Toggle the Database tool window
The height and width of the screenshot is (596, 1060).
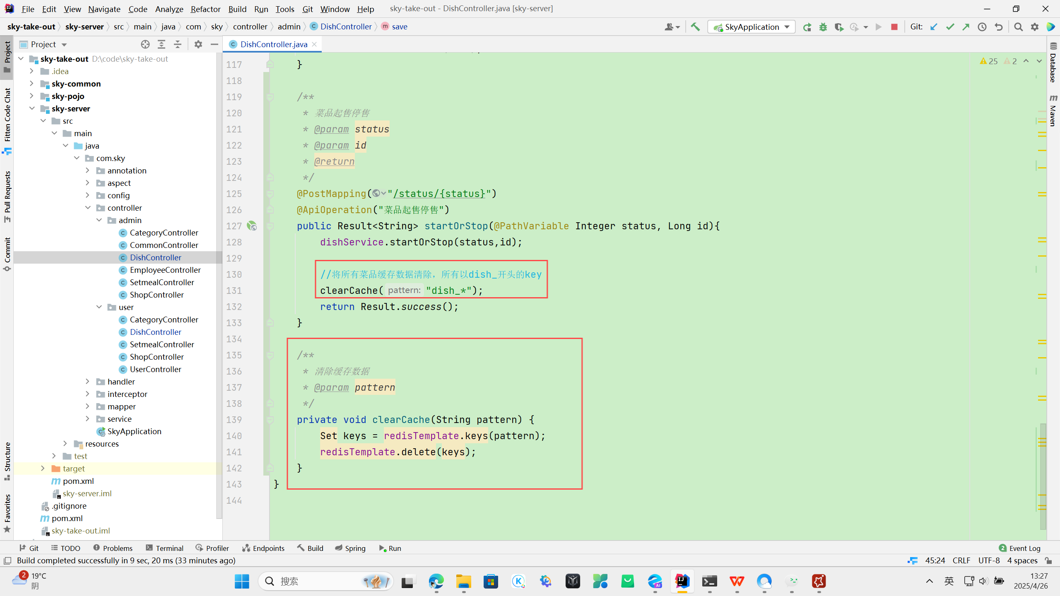tap(1053, 62)
